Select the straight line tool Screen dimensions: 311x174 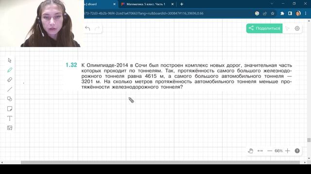click(x=10, y=89)
